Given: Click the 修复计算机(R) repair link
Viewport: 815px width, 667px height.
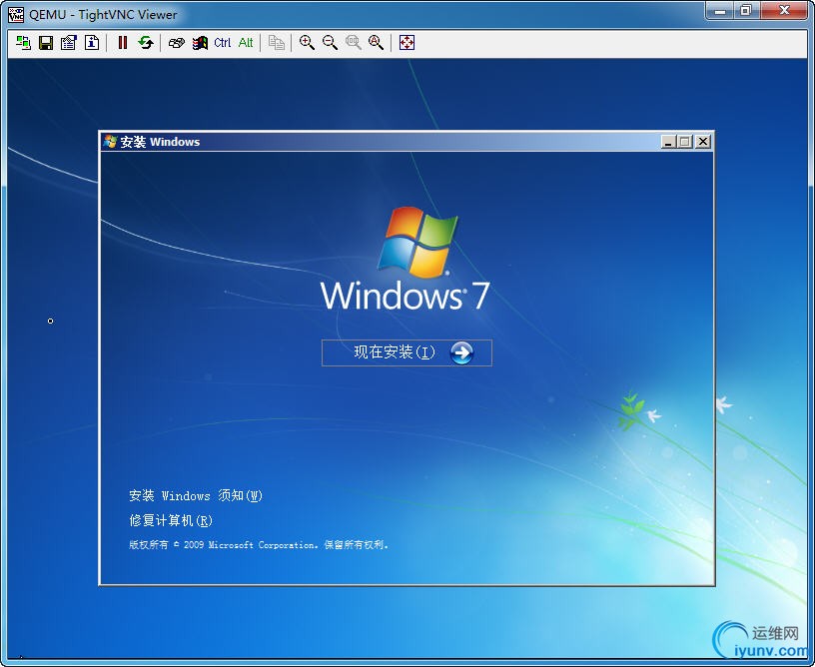Looking at the screenshot, I should pos(171,520).
